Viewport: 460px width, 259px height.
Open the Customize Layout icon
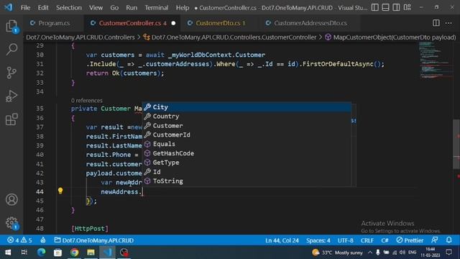(x=408, y=7)
